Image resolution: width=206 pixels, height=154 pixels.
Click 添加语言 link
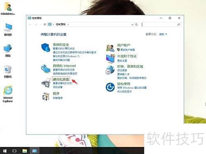(x=122, y=70)
